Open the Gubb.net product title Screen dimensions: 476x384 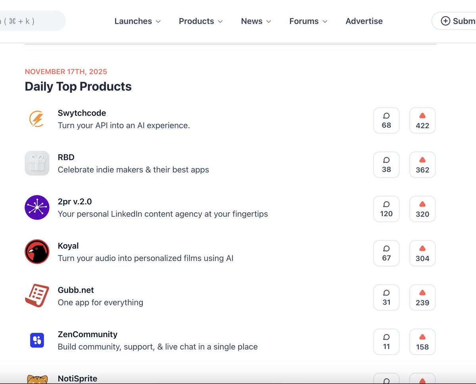tap(76, 290)
